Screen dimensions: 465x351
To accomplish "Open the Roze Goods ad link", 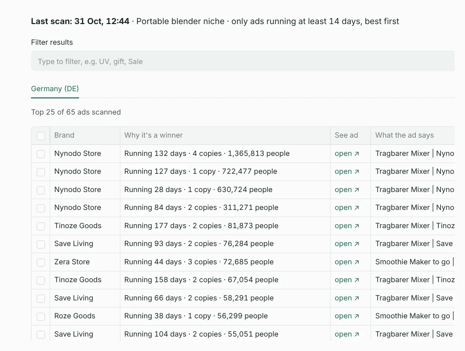I will [347, 316].
